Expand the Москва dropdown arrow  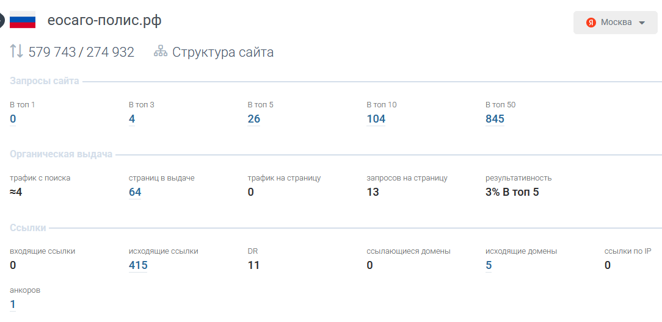[x=642, y=23]
